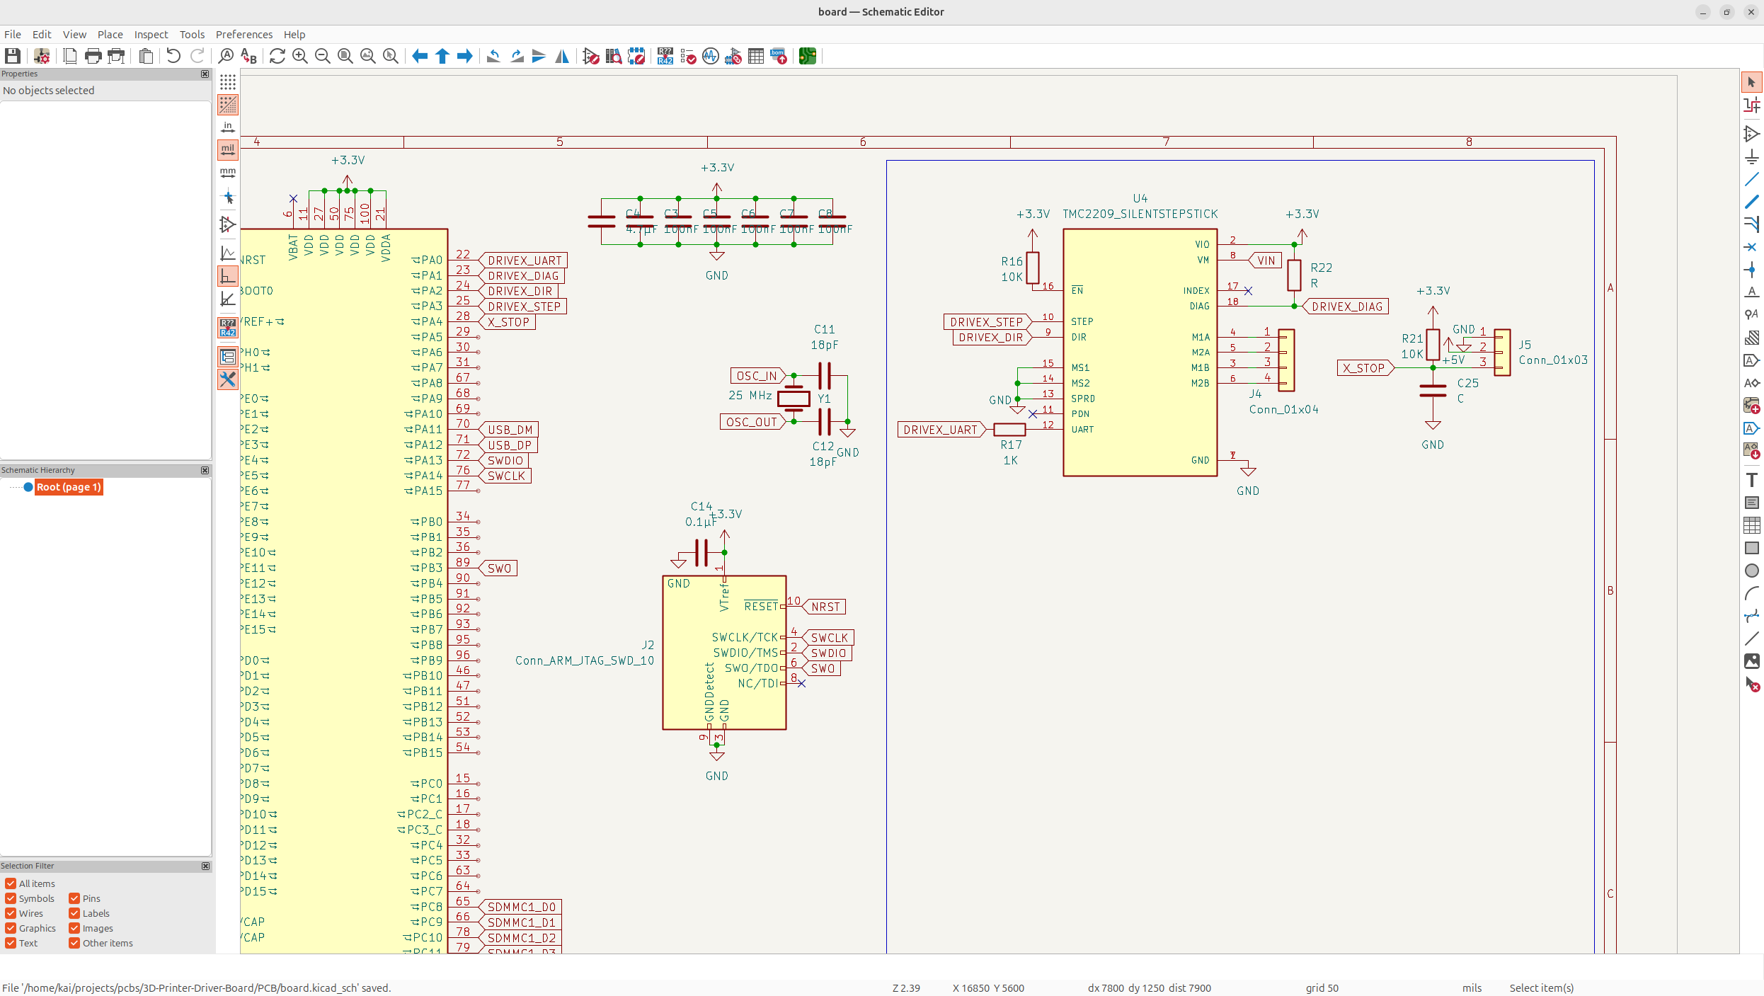The image size is (1764, 996).
Task: Close the Properties panel
Action: click(x=205, y=74)
